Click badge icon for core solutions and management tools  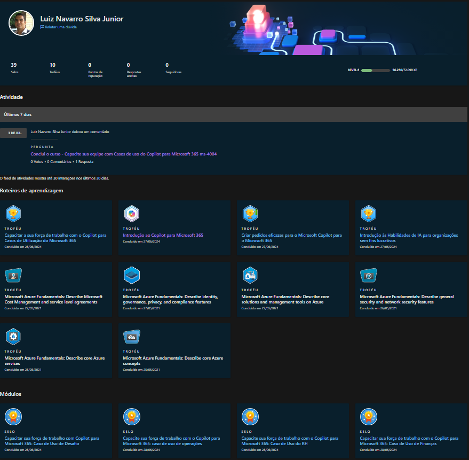pos(250,275)
